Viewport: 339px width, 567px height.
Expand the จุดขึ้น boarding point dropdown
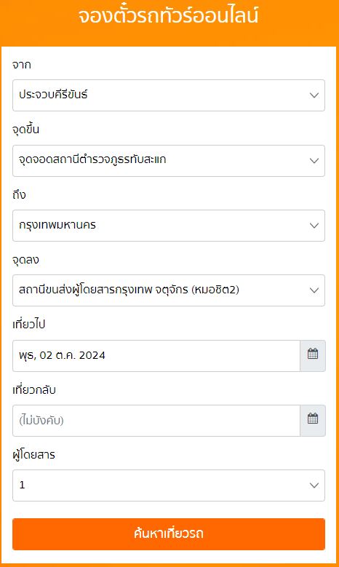click(x=169, y=161)
